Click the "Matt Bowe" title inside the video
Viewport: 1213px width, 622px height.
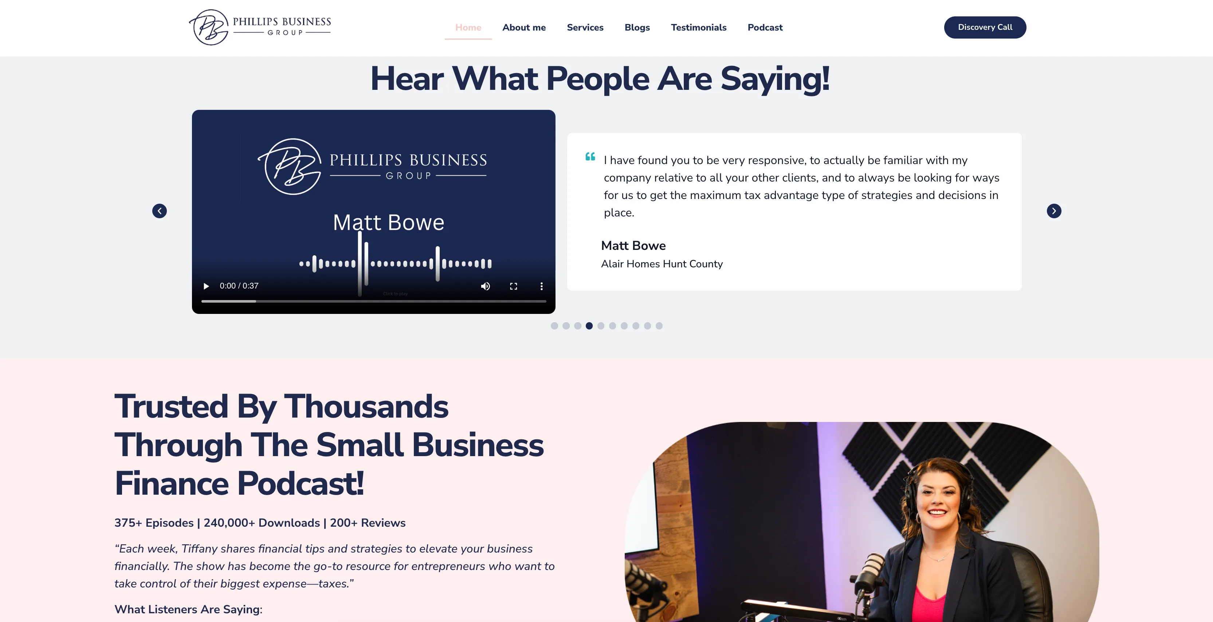click(388, 222)
